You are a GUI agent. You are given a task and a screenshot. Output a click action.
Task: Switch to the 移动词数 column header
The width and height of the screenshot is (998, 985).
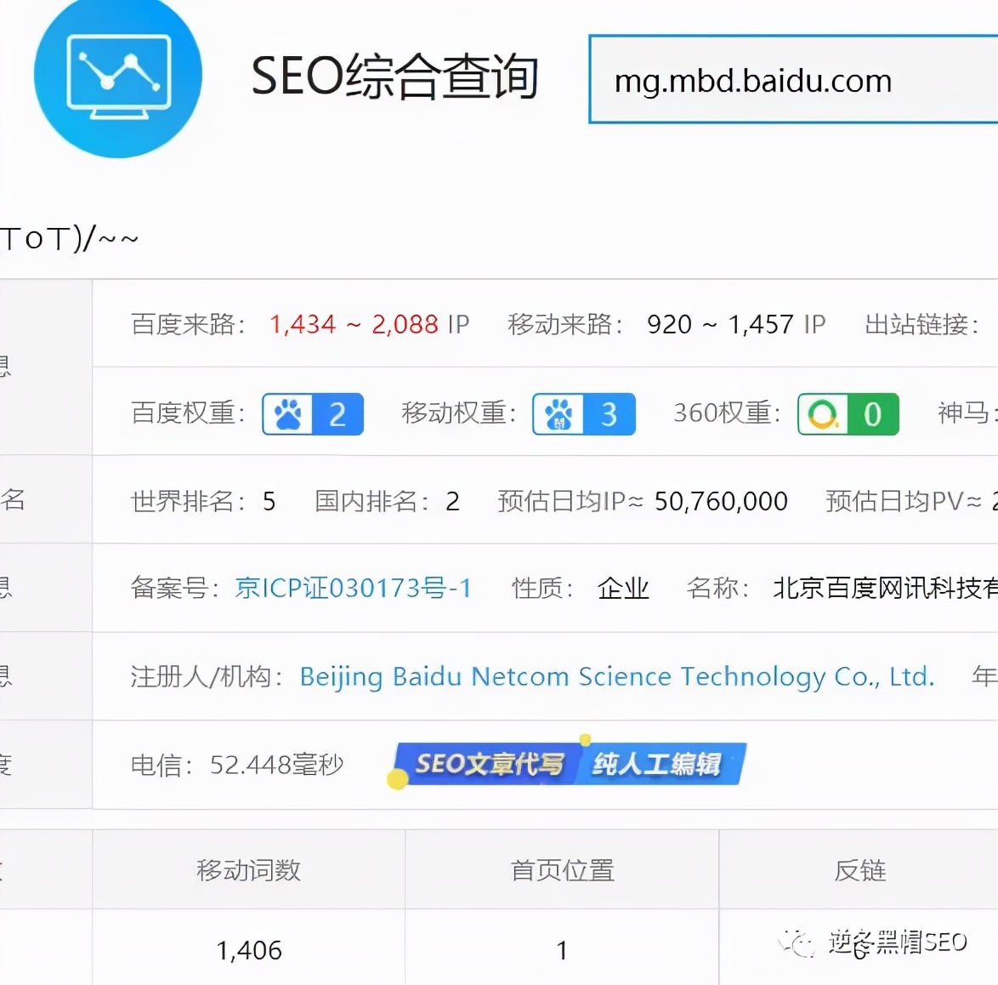248,869
